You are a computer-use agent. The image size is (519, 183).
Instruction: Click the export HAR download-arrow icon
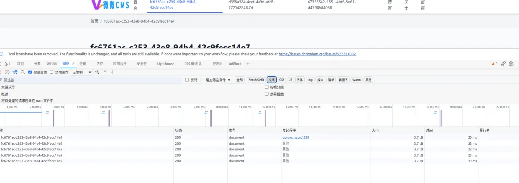113,72
